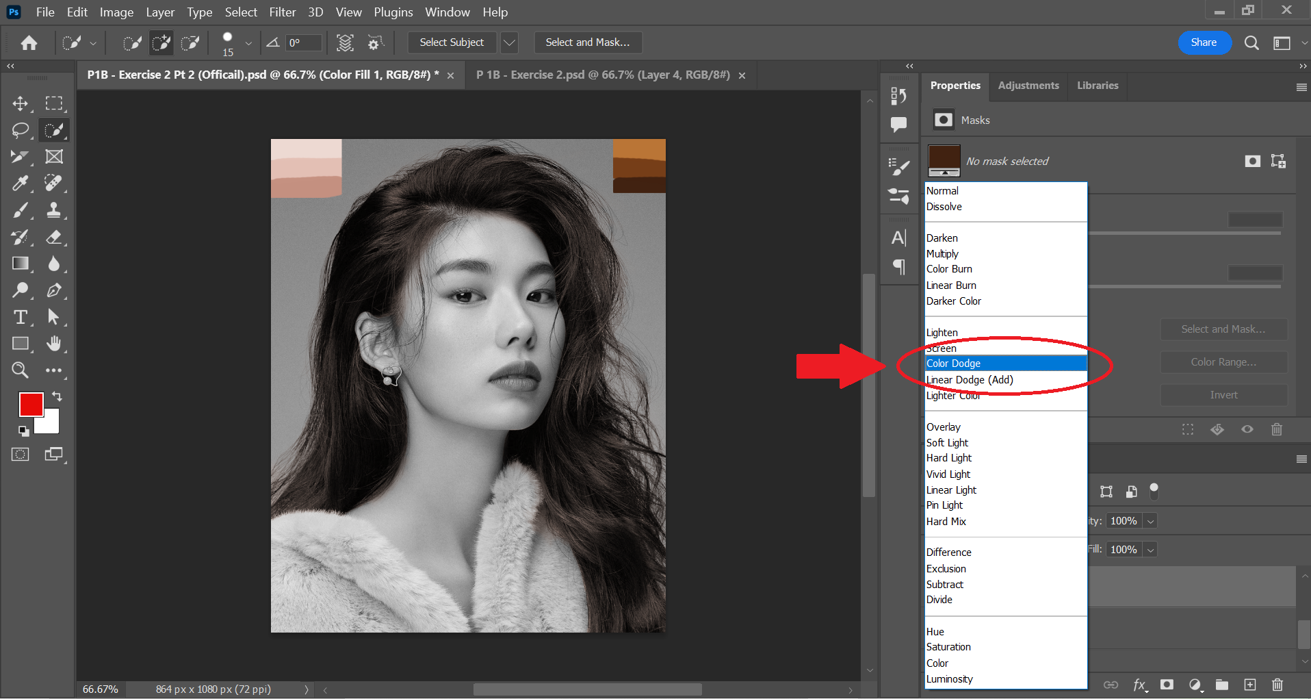
Task: Choose Subtract from Selection mode
Action: [190, 43]
